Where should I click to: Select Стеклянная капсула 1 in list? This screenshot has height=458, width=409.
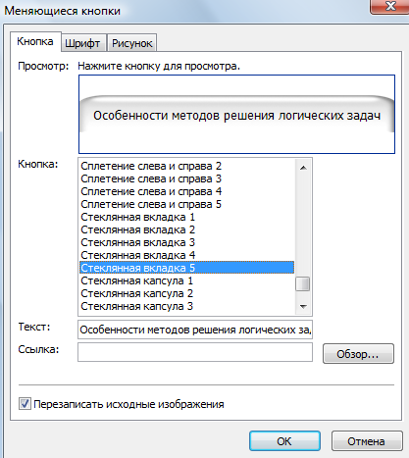187,280
